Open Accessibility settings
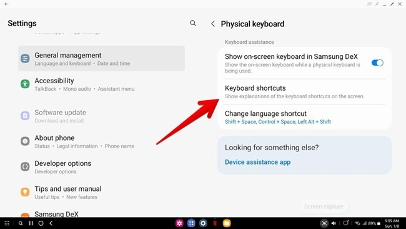406x229 pixels. pos(101,84)
